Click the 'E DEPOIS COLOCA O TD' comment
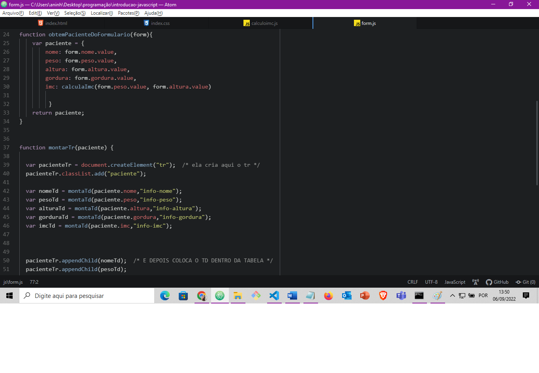This screenshot has height=373, width=539. [203, 260]
